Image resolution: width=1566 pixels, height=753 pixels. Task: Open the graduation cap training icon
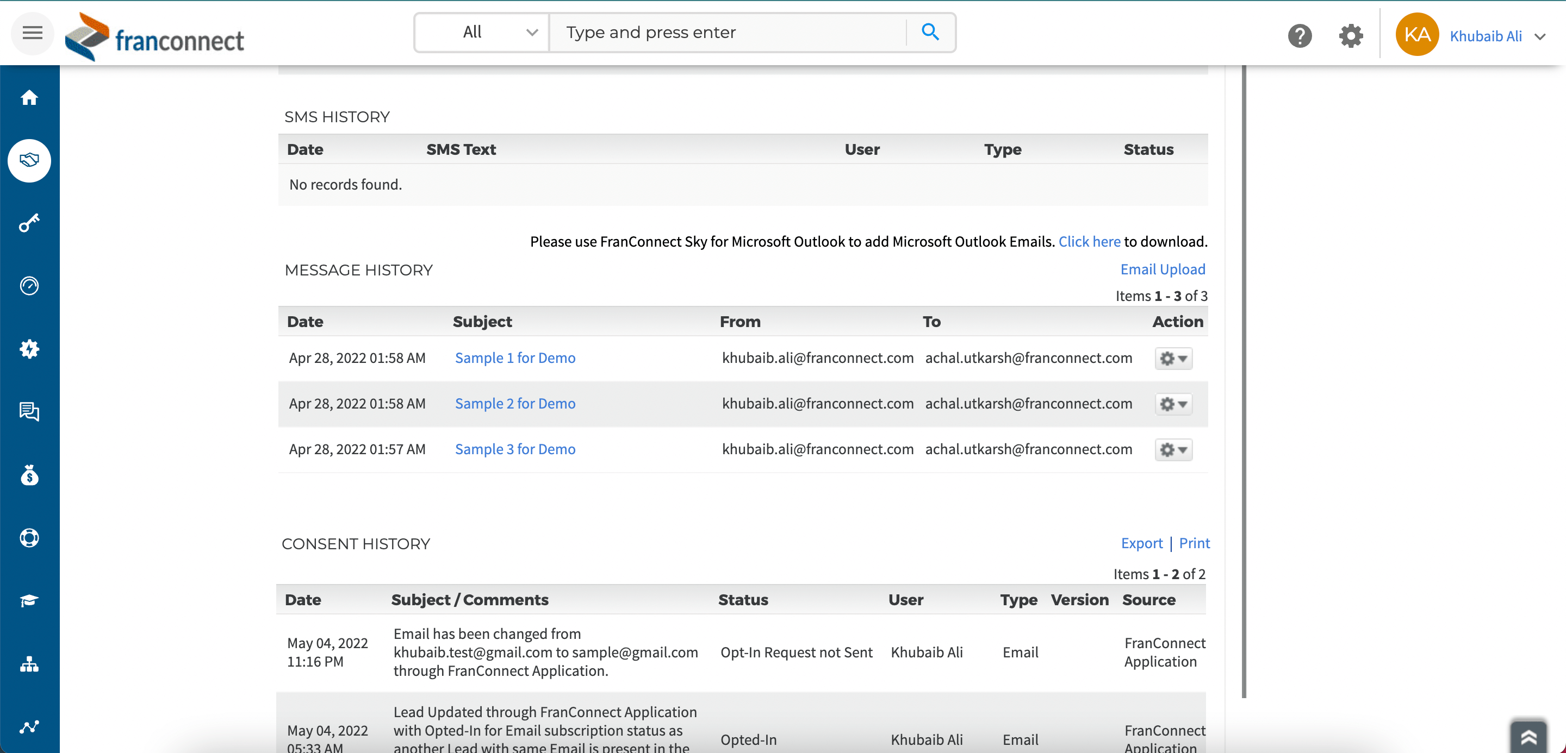[29, 600]
